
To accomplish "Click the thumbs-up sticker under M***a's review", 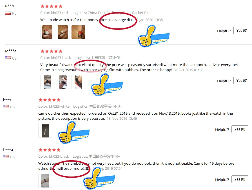I will pos(107,85).
